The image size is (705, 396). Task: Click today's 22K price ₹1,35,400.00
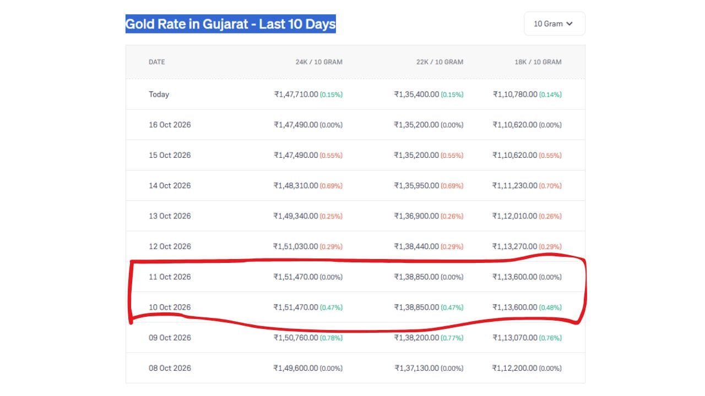(x=416, y=95)
